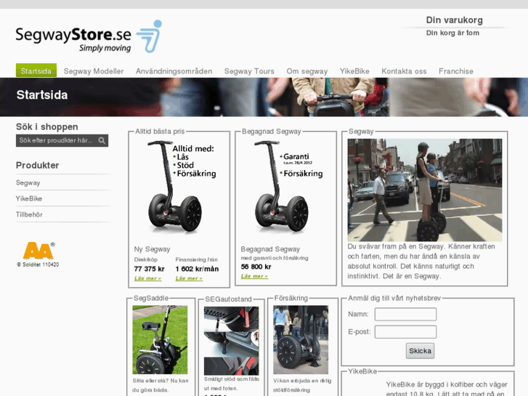This screenshot has width=528, height=396.
Task: Click the 'Din korg är tom' text
Action: [452, 33]
